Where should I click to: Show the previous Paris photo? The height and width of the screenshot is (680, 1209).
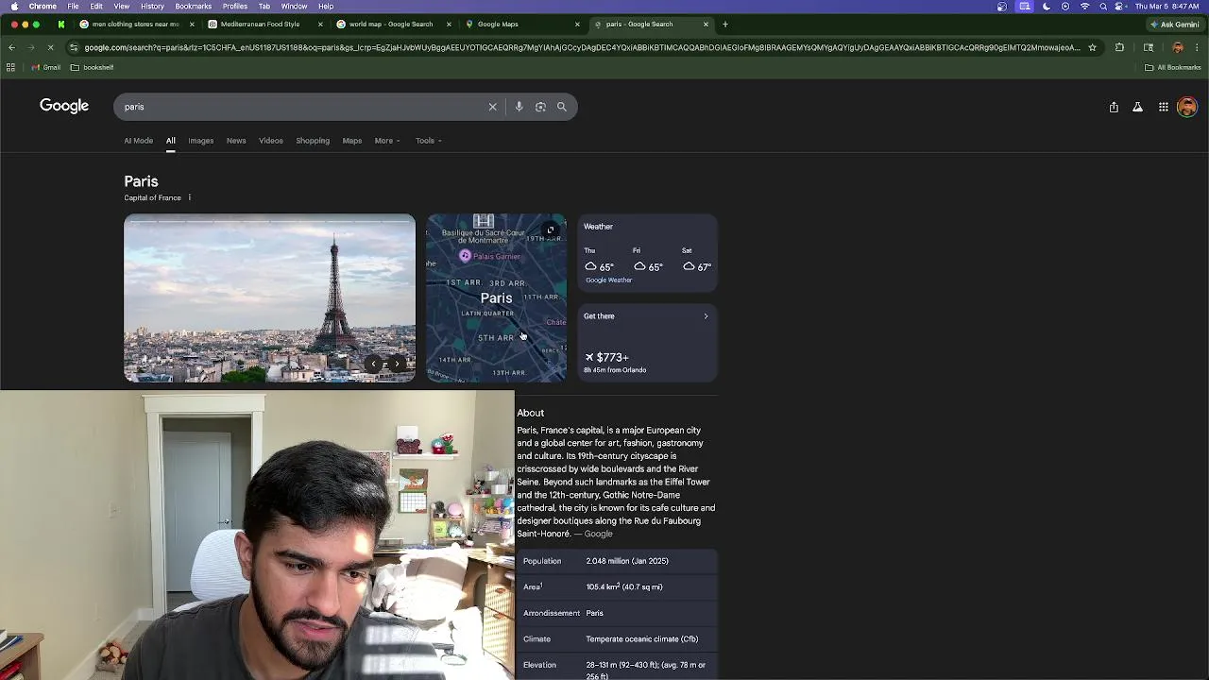(x=374, y=364)
